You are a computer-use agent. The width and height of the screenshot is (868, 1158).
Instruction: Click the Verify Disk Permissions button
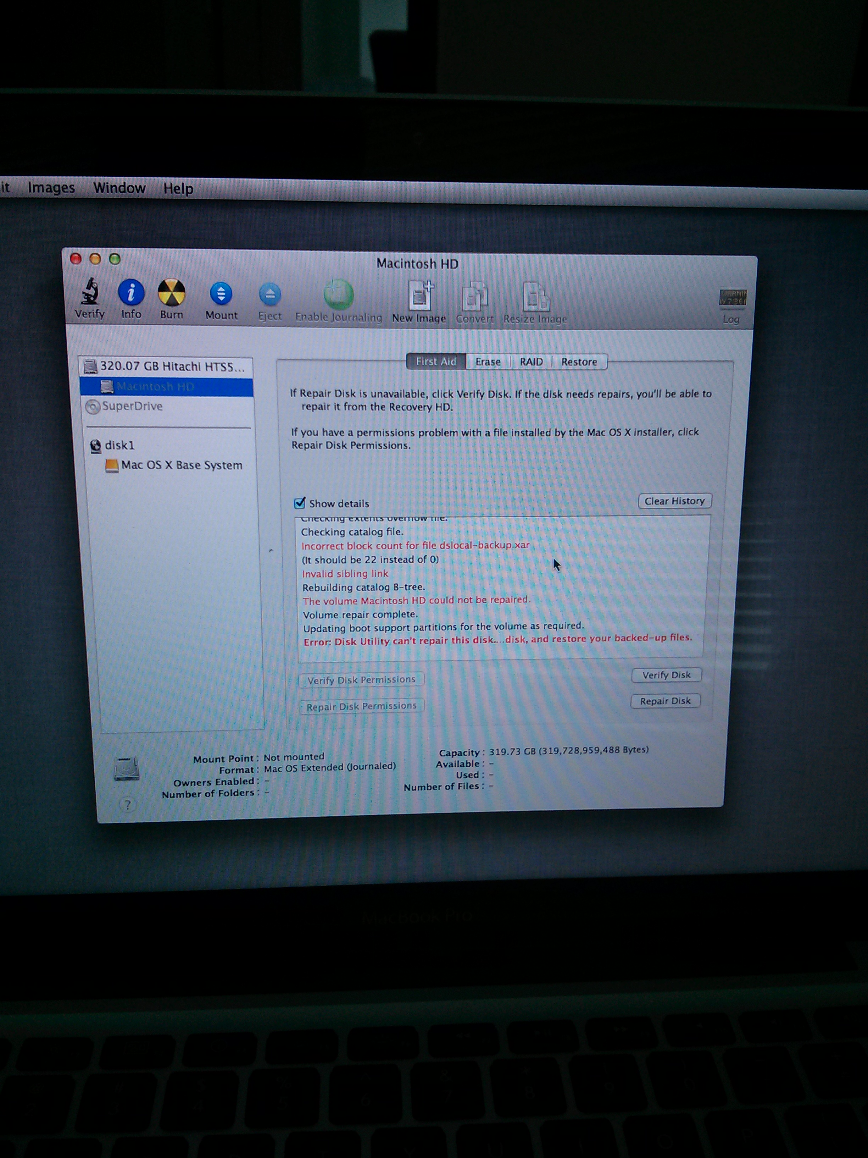click(x=361, y=679)
